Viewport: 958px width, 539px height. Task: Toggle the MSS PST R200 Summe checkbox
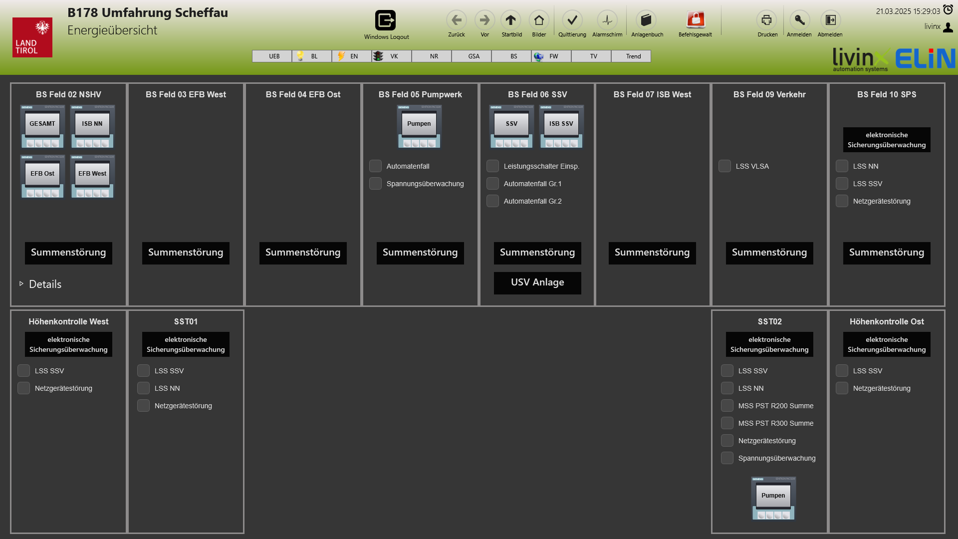tap(727, 406)
